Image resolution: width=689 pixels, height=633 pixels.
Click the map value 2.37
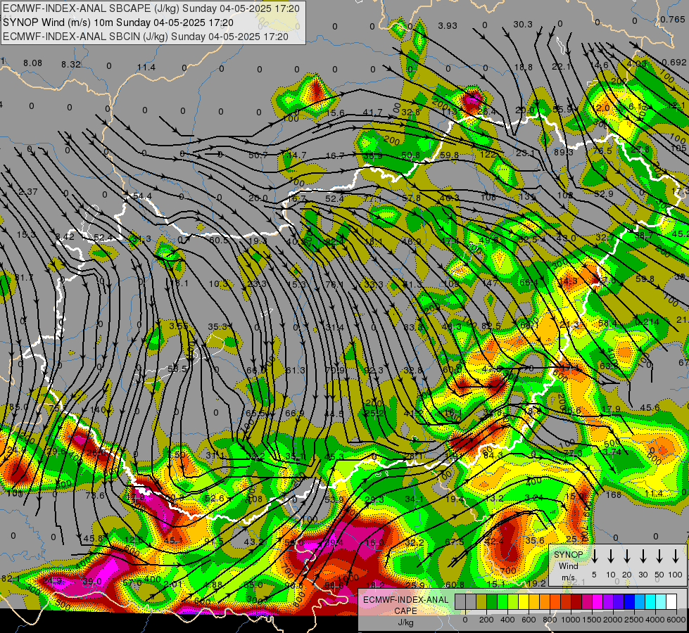coord(27,192)
